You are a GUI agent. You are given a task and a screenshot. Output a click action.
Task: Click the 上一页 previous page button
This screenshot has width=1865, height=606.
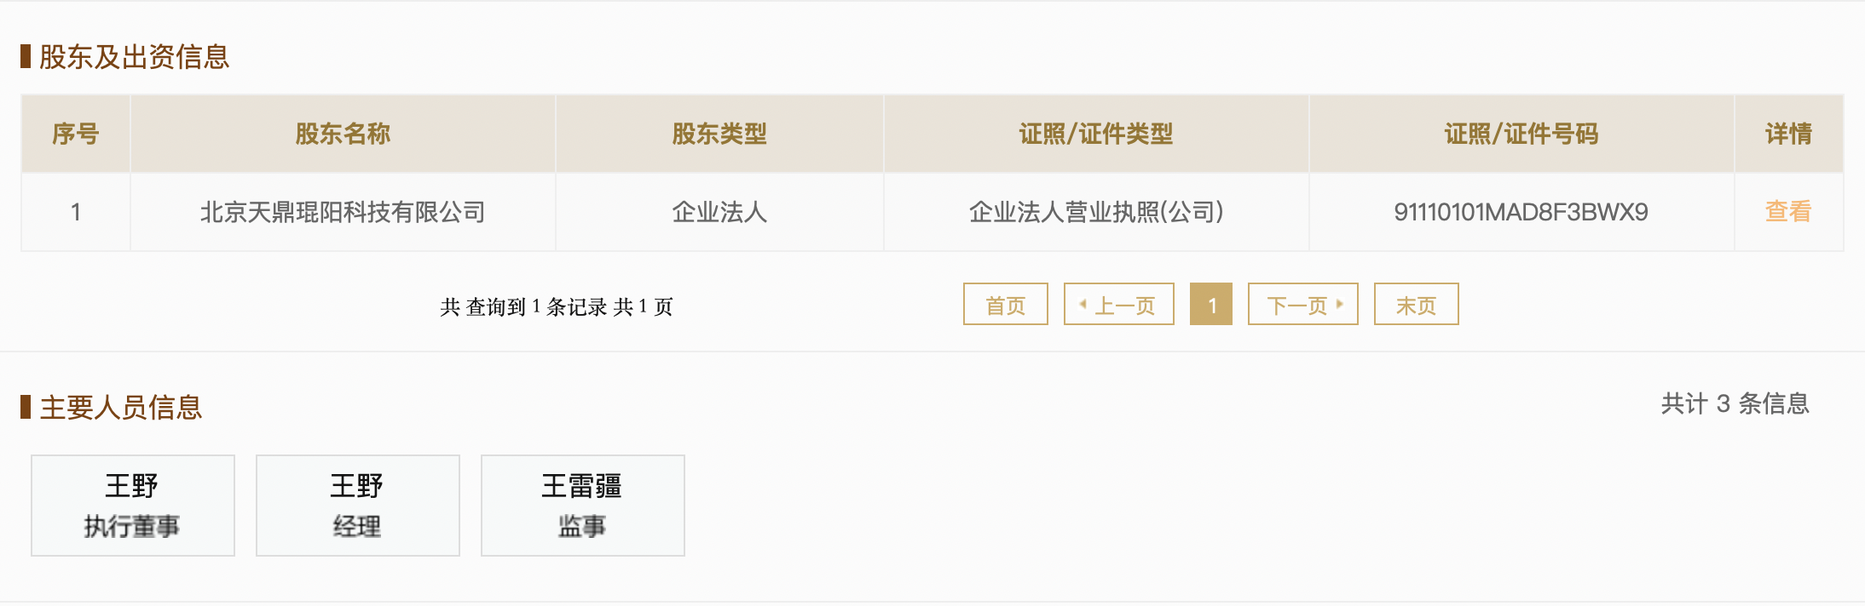point(1119,304)
